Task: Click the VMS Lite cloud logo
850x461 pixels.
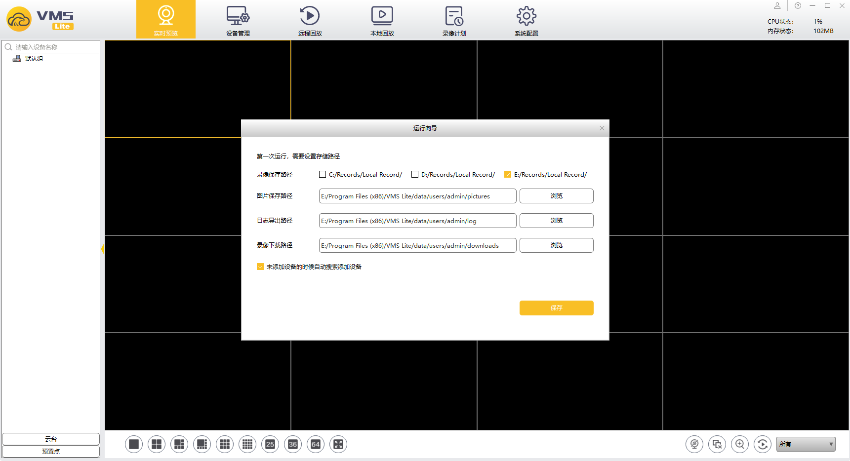Action: pyautogui.click(x=19, y=19)
